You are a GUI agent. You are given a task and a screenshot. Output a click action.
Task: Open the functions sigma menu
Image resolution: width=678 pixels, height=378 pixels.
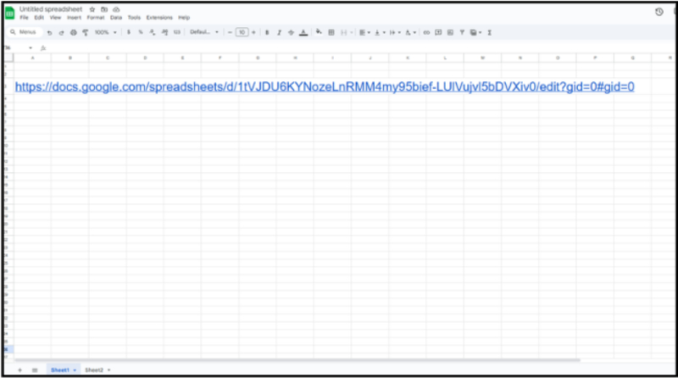pos(490,32)
